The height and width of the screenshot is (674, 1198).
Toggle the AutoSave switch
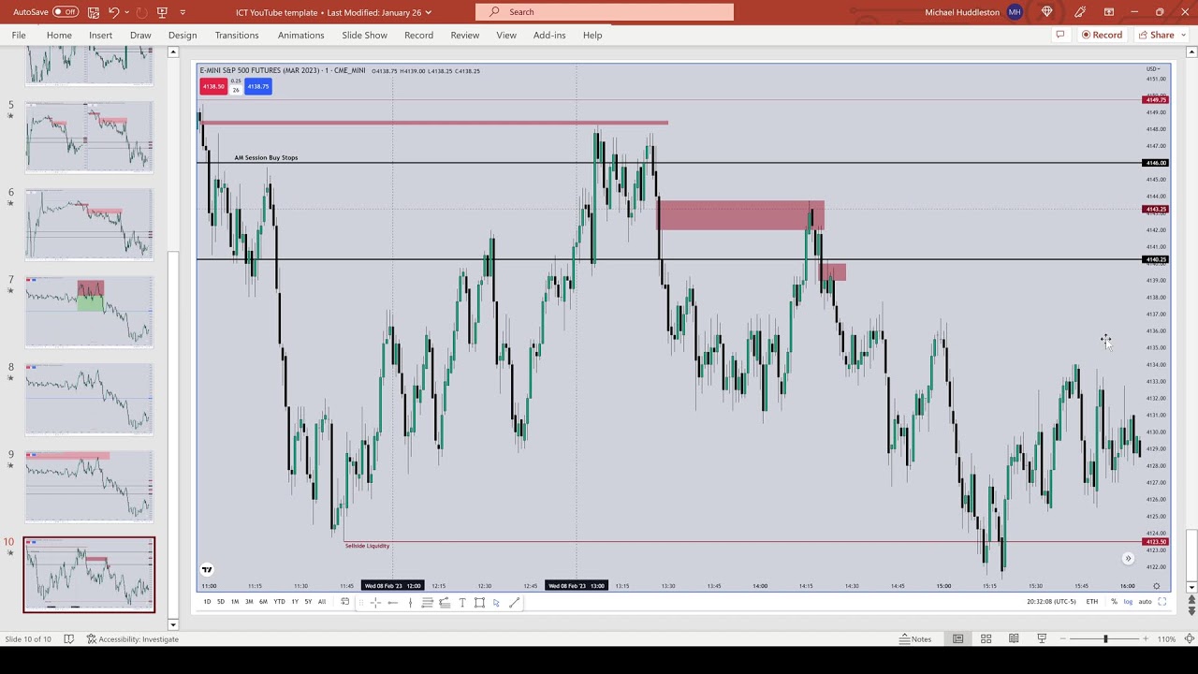tap(65, 12)
